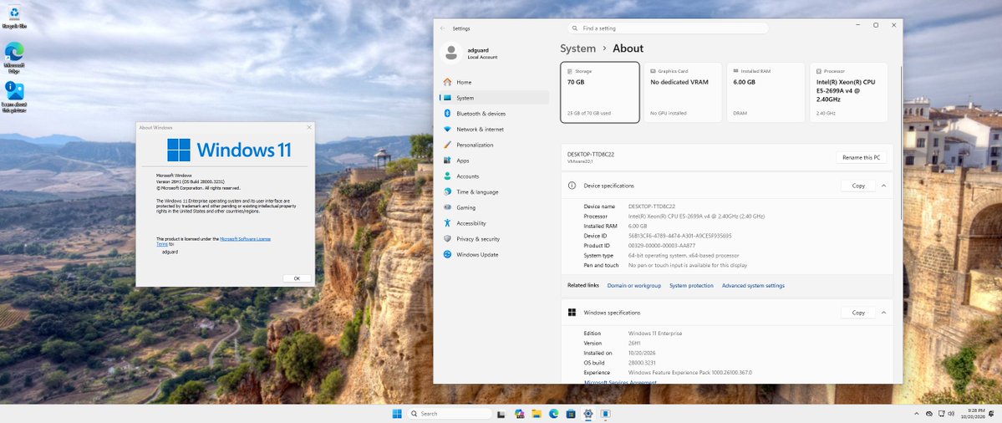
Task: Open the notifications bell in tray
Action: [x=991, y=414]
